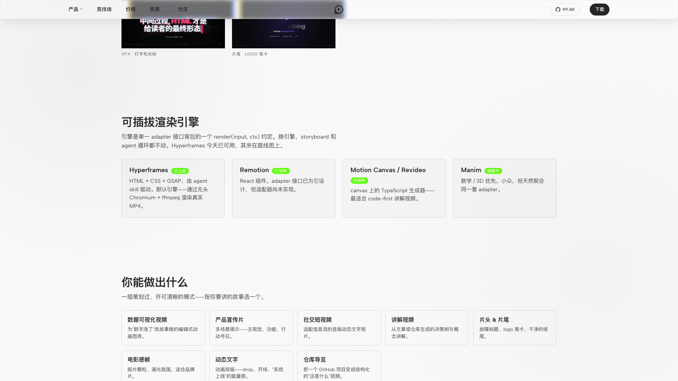Click the 你能做出什么 section heading

(154, 282)
